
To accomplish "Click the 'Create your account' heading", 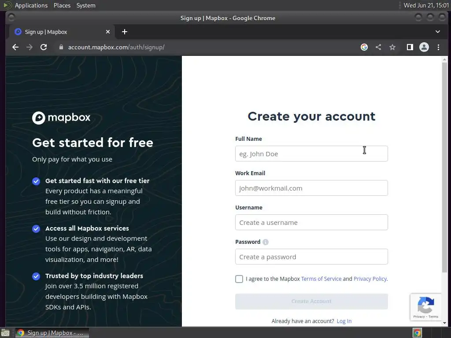I will [311, 116].
